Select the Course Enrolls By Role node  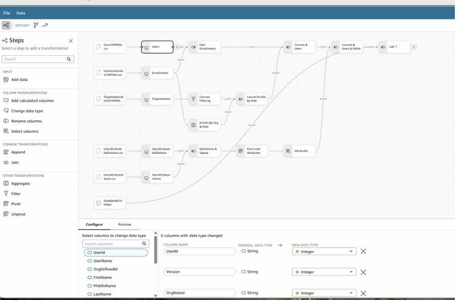pyautogui.click(x=252, y=99)
